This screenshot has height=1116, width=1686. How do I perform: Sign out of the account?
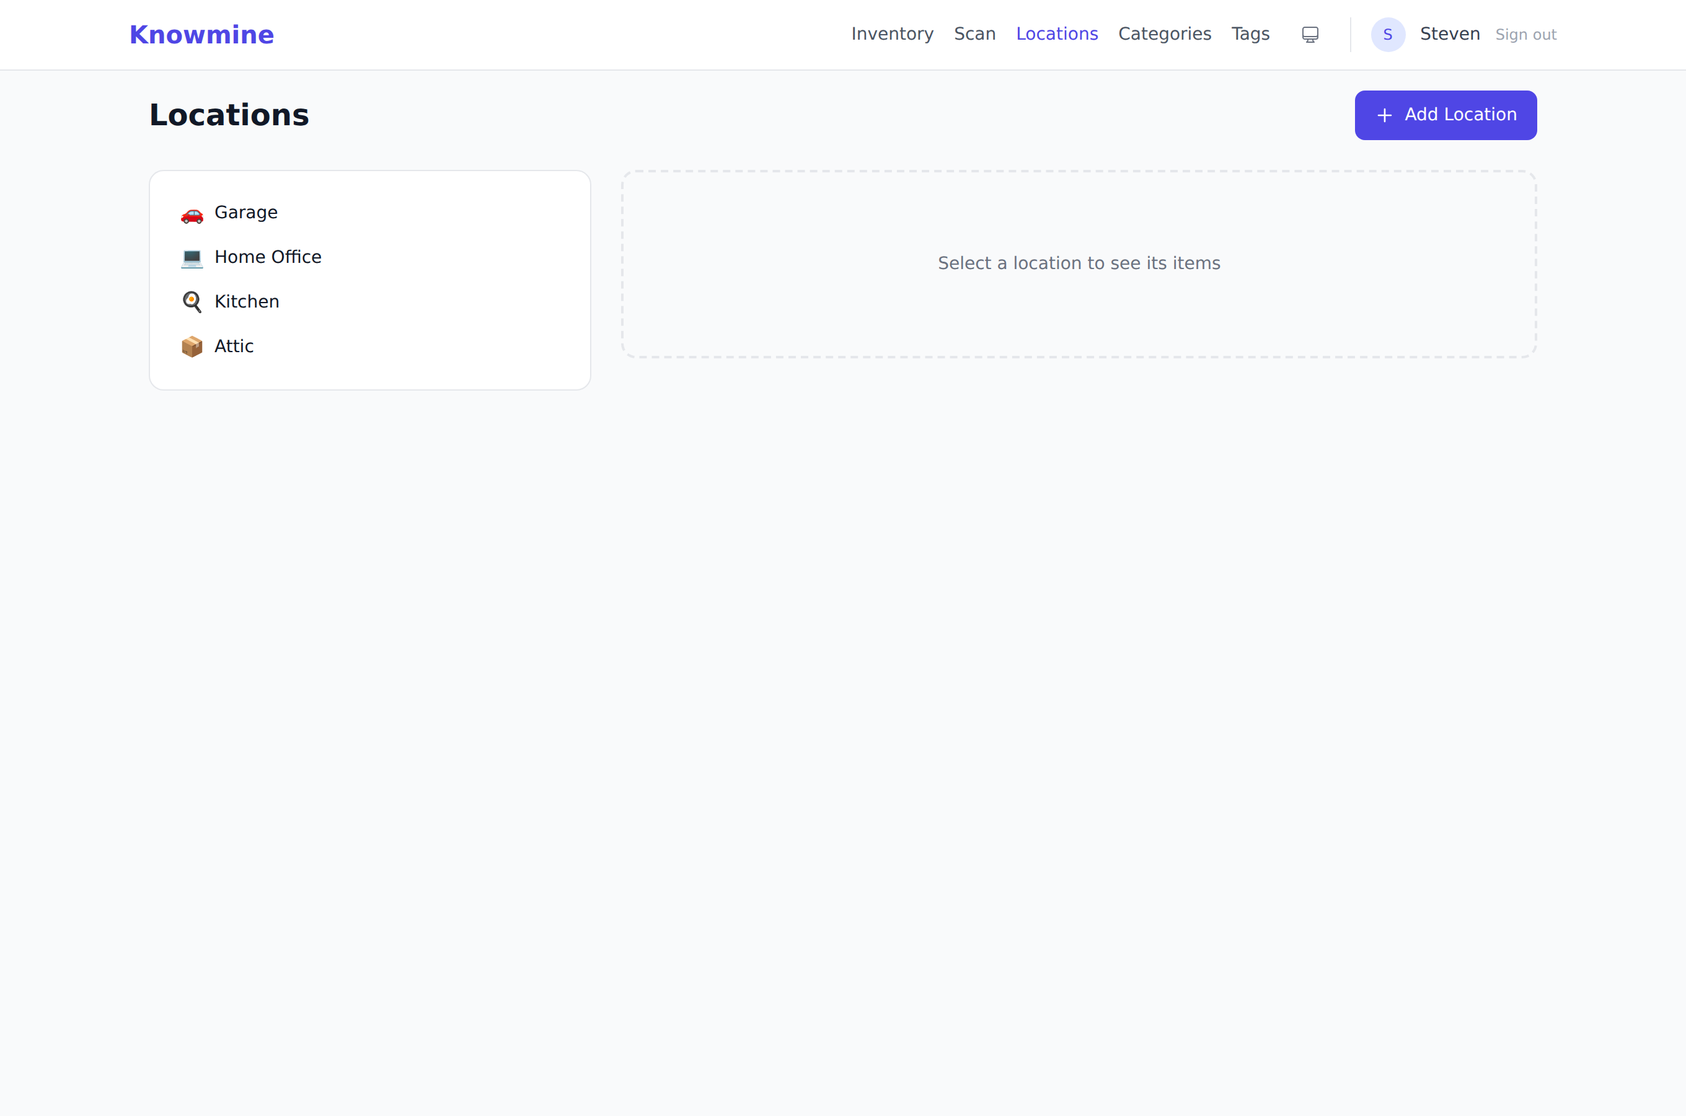click(1525, 35)
